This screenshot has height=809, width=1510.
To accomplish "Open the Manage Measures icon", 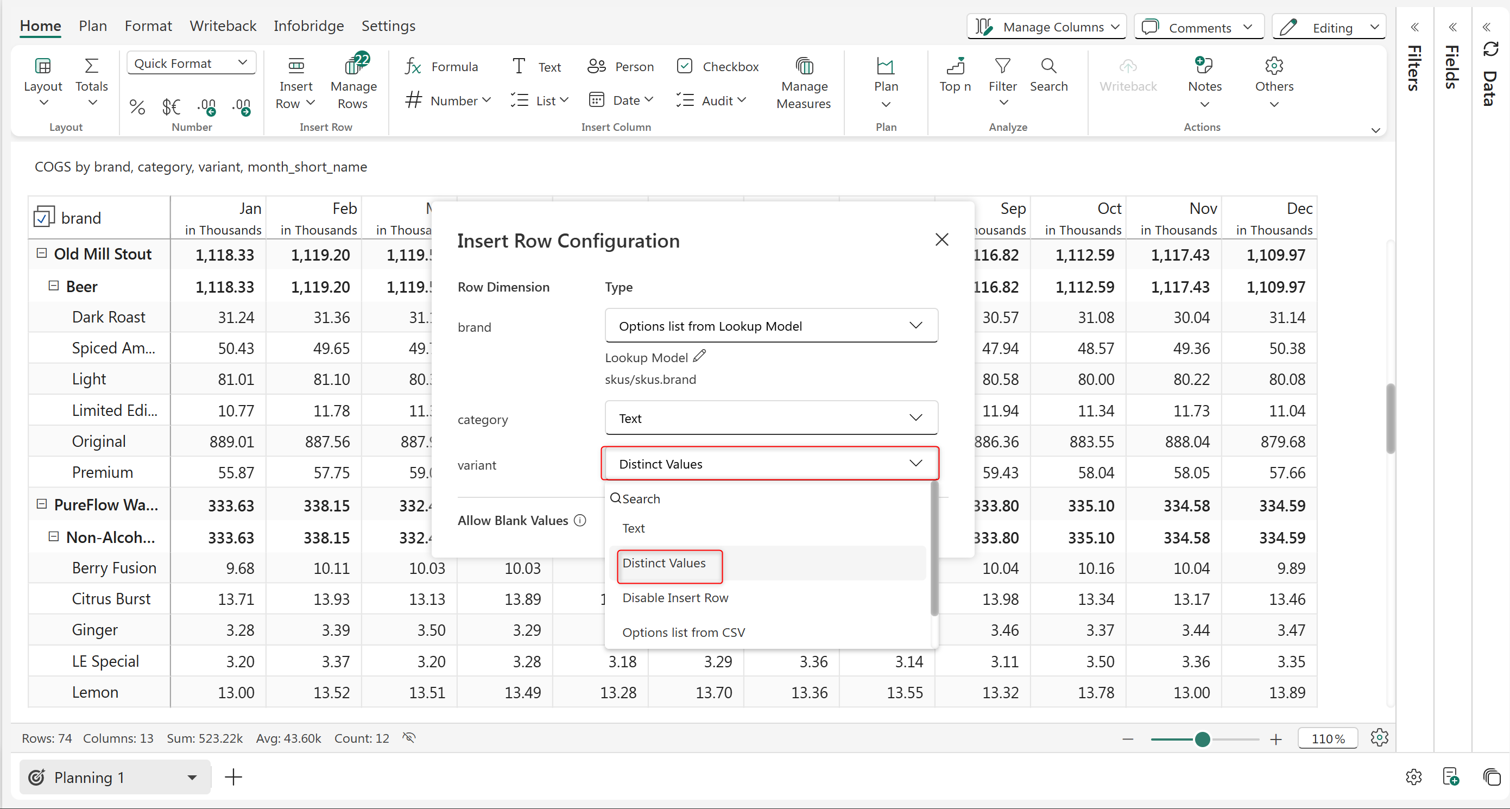I will [x=804, y=66].
